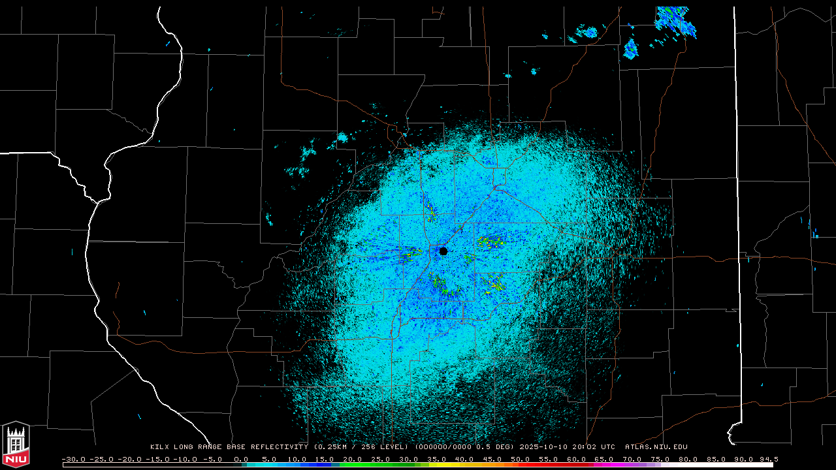Click the 40.0 yellow section of color scale

tap(464, 465)
